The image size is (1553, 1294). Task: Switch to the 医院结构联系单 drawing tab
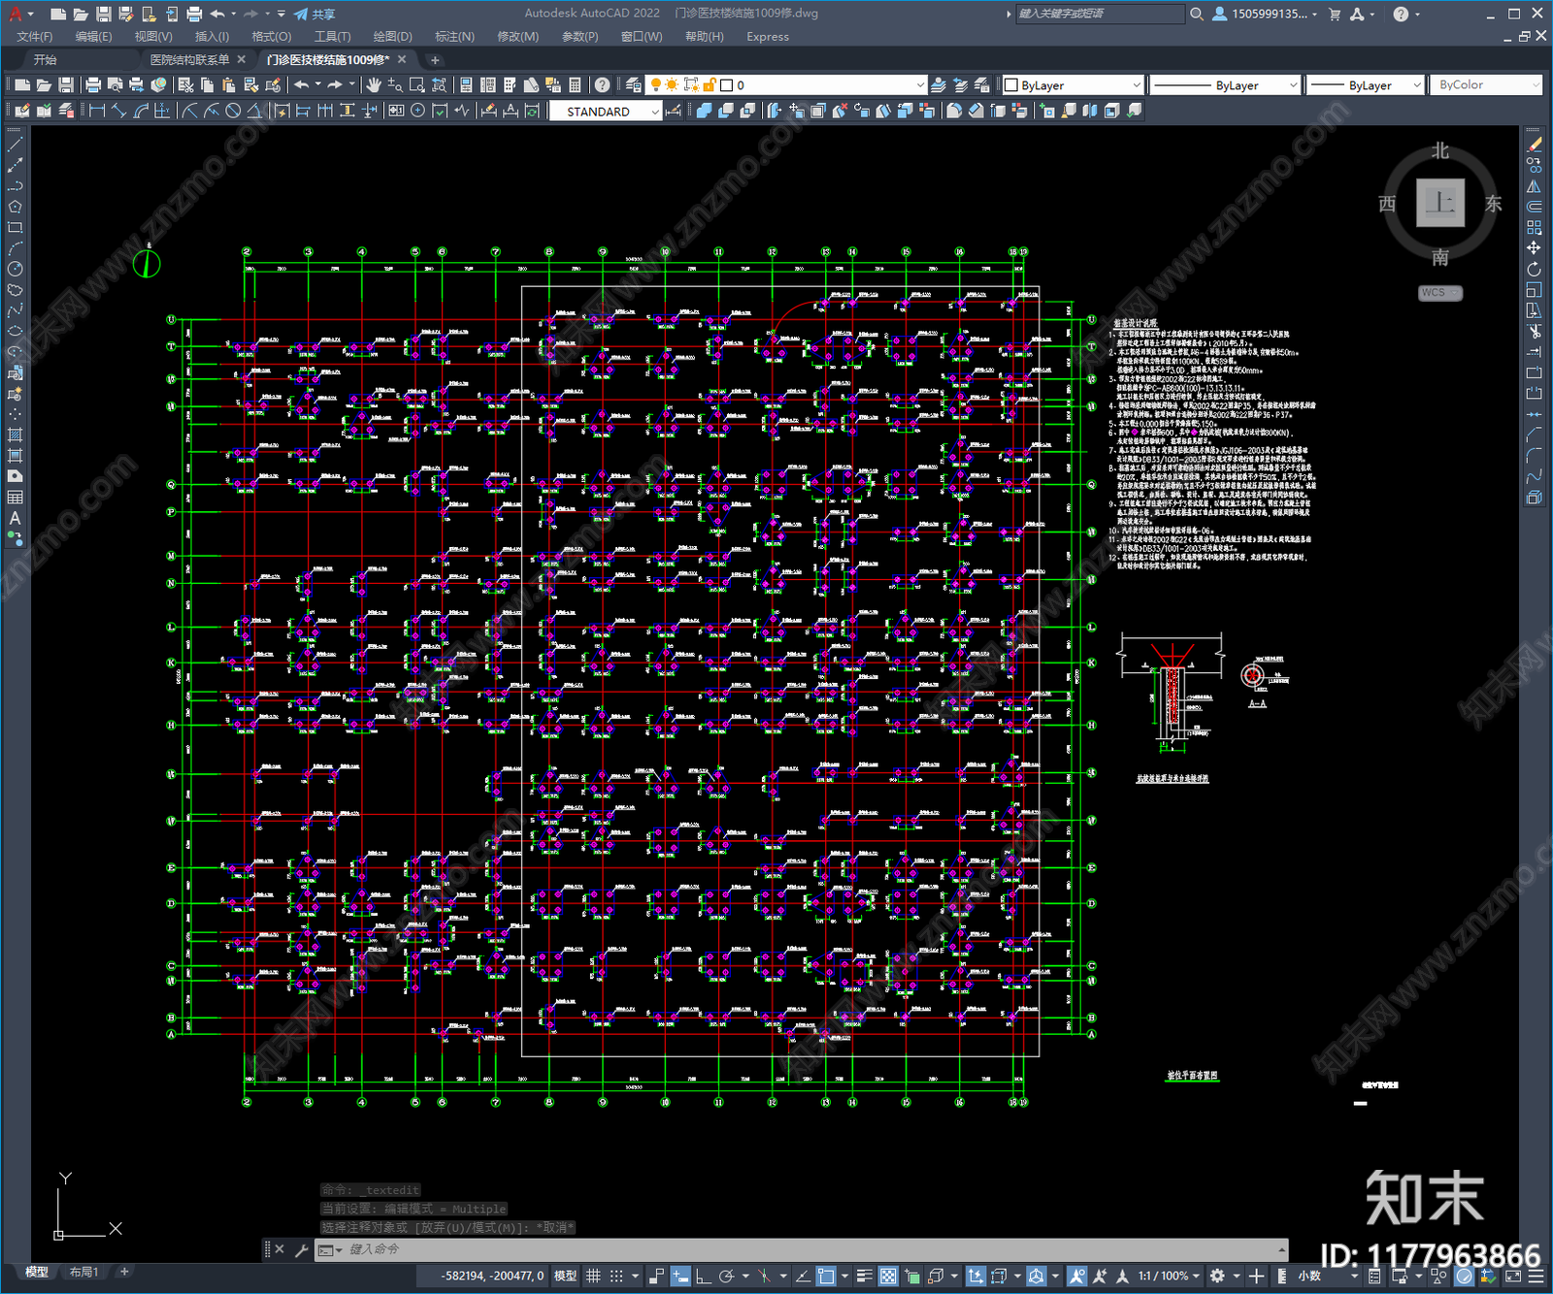click(x=190, y=60)
